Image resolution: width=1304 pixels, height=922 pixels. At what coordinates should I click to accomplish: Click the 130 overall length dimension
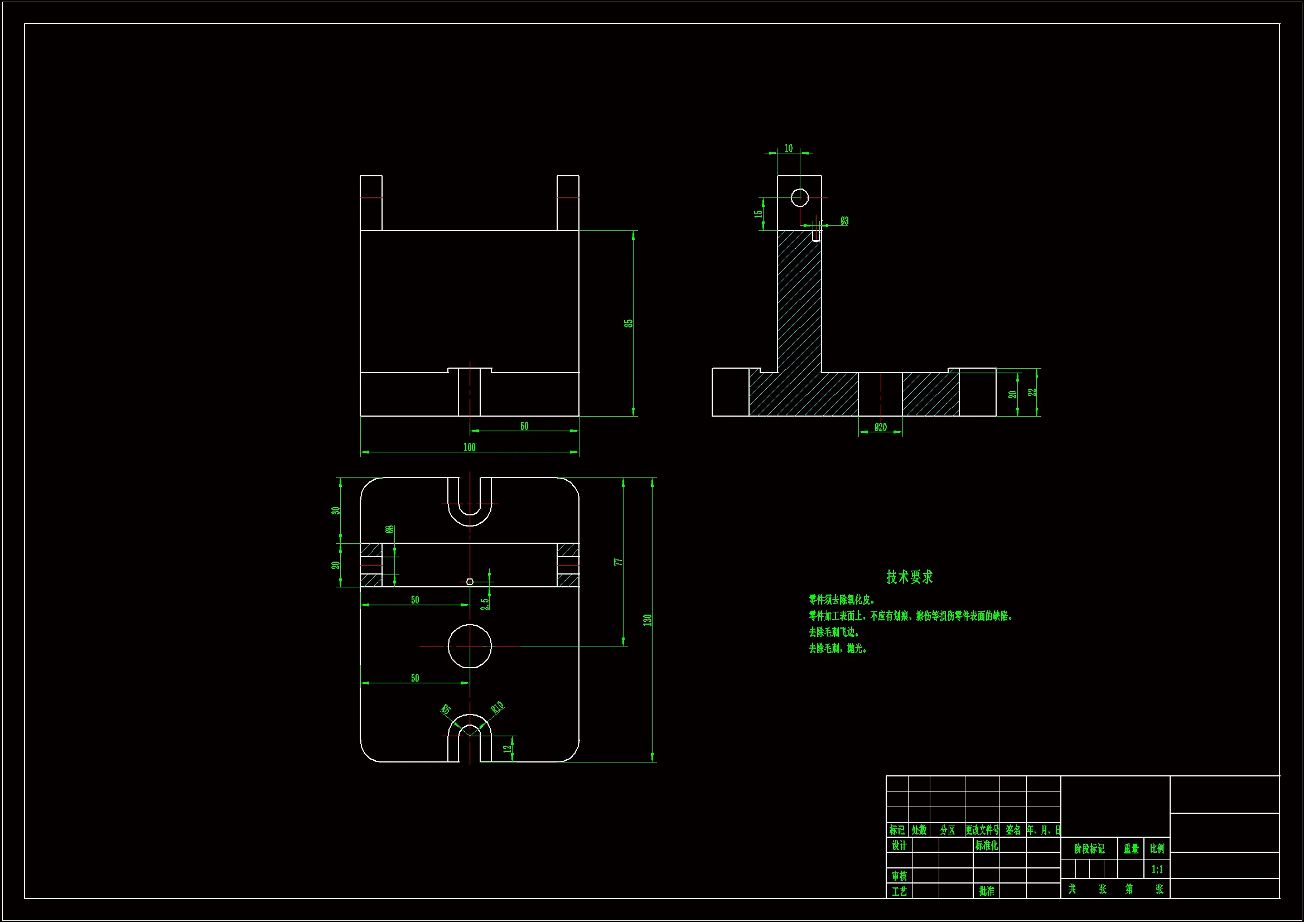(x=647, y=620)
